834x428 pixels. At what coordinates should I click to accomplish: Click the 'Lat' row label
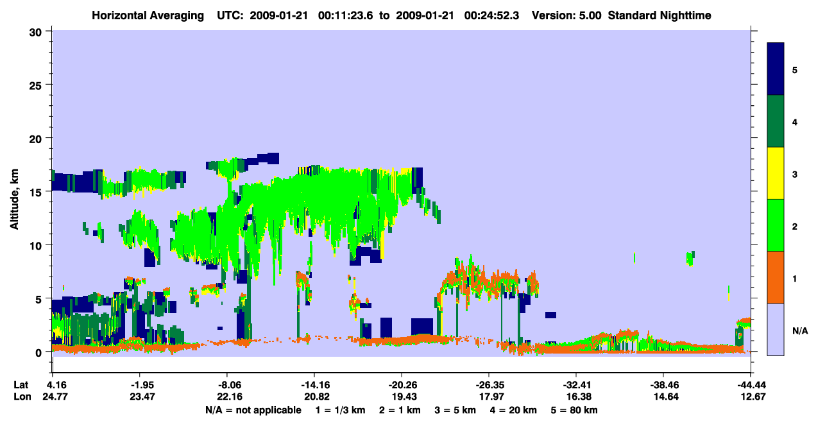(x=21, y=385)
